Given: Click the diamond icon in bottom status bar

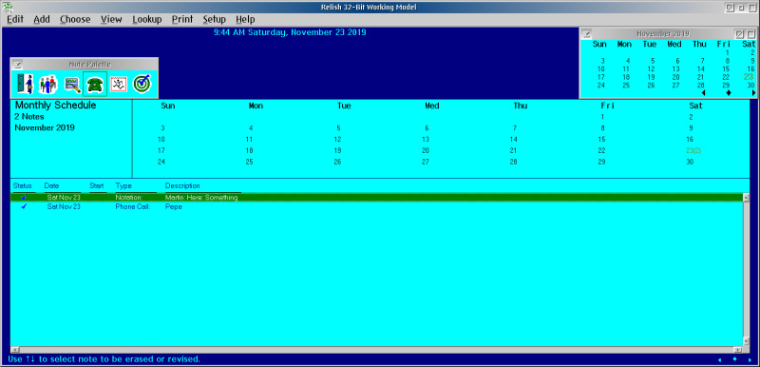Looking at the screenshot, I should pyautogui.click(x=734, y=359).
